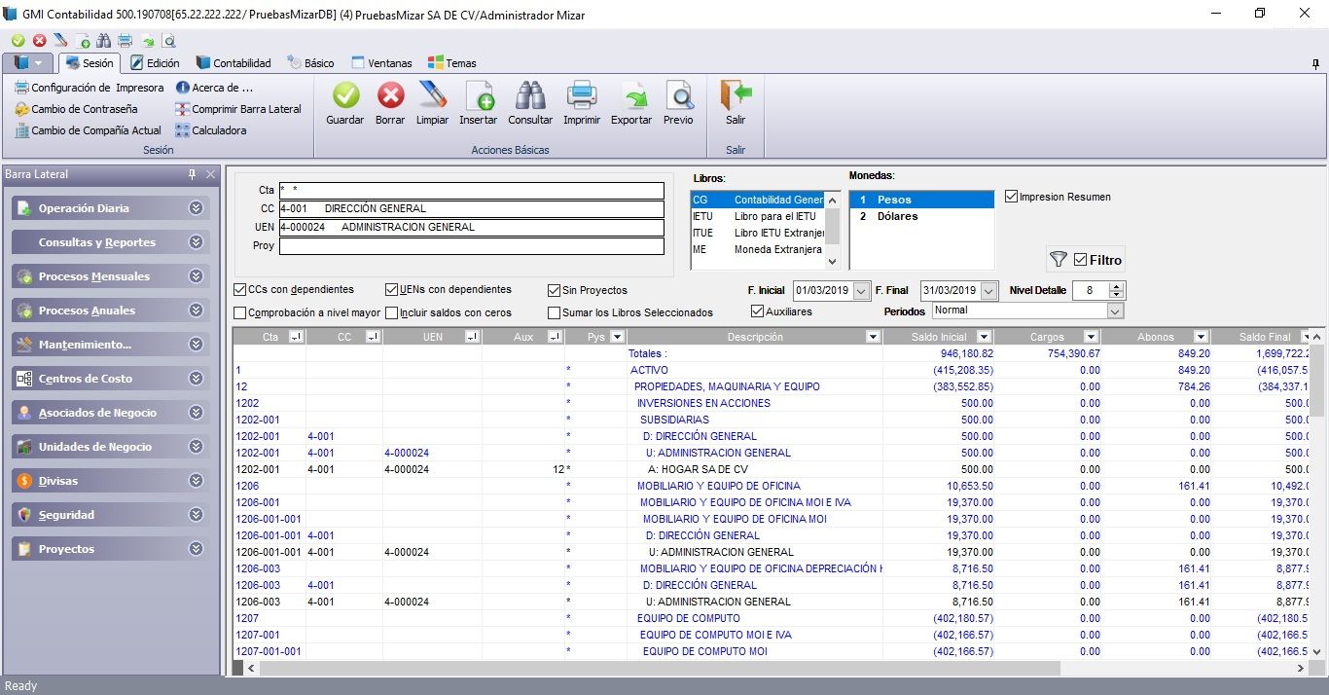Screen dimensions: 1329x695
Task: Open Cambio de Compañía Actual
Action: pyautogui.click(x=88, y=130)
